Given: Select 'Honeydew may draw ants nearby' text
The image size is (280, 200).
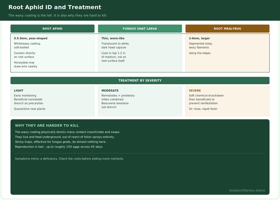Looking at the screenshot, I should (25, 64).
